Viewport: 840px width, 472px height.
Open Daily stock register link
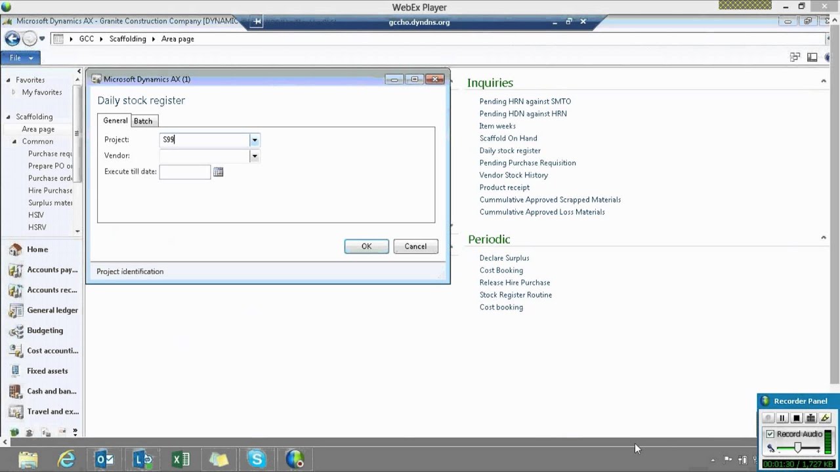[510, 151]
